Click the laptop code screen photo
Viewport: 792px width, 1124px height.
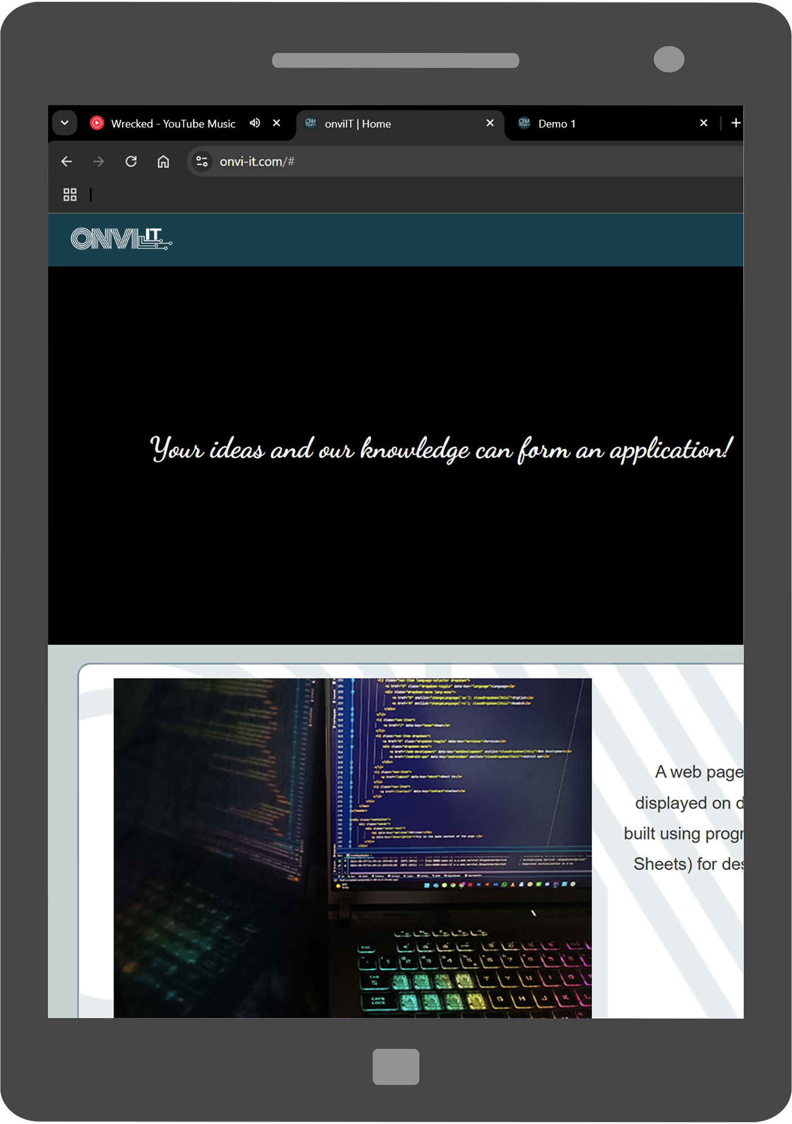(x=352, y=847)
